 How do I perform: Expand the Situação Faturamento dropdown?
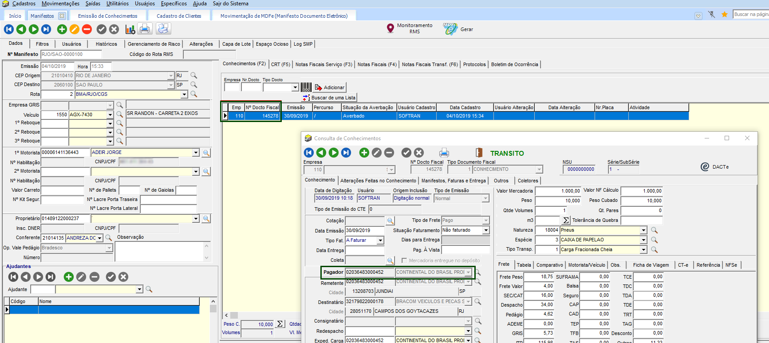click(486, 230)
